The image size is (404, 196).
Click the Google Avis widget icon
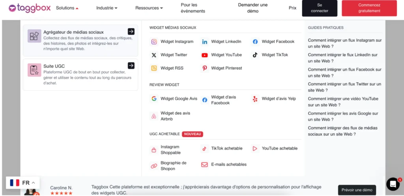click(x=154, y=99)
